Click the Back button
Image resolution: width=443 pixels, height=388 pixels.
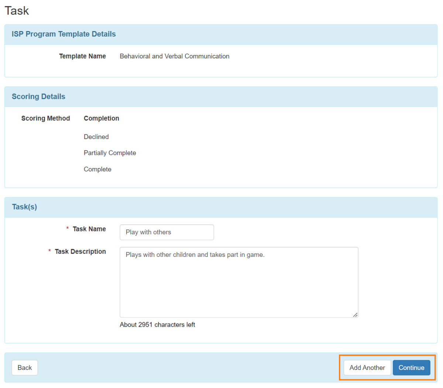click(x=24, y=368)
